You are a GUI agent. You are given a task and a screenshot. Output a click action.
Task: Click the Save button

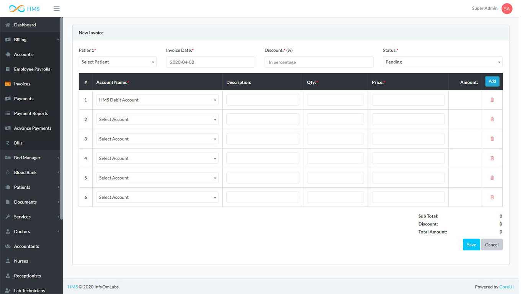pos(471,245)
